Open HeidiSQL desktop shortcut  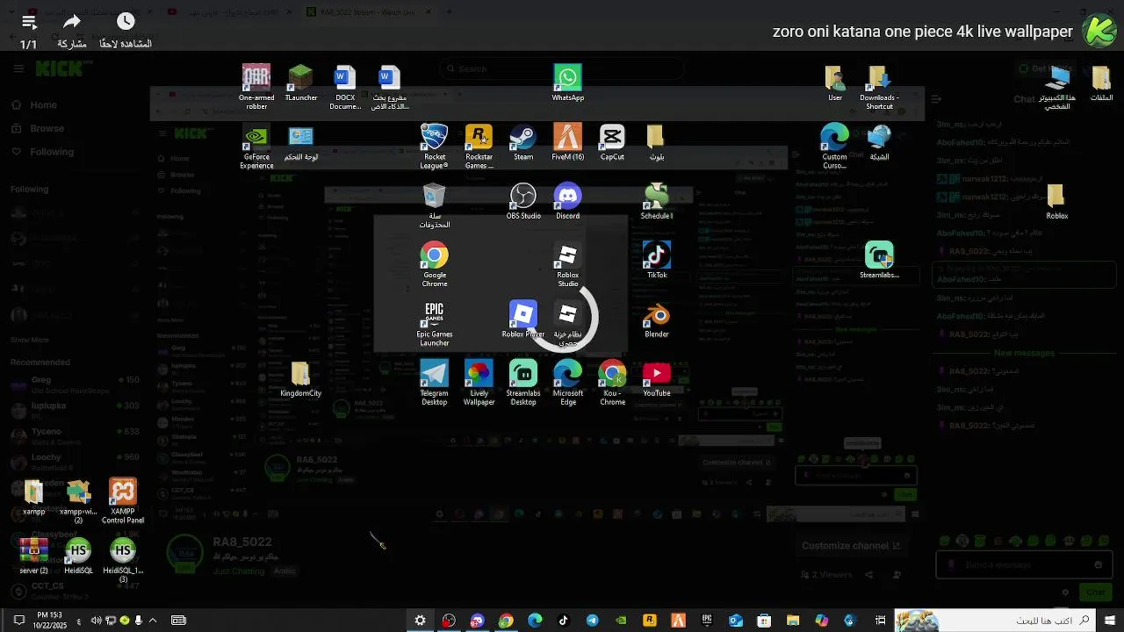pyautogui.click(x=78, y=557)
